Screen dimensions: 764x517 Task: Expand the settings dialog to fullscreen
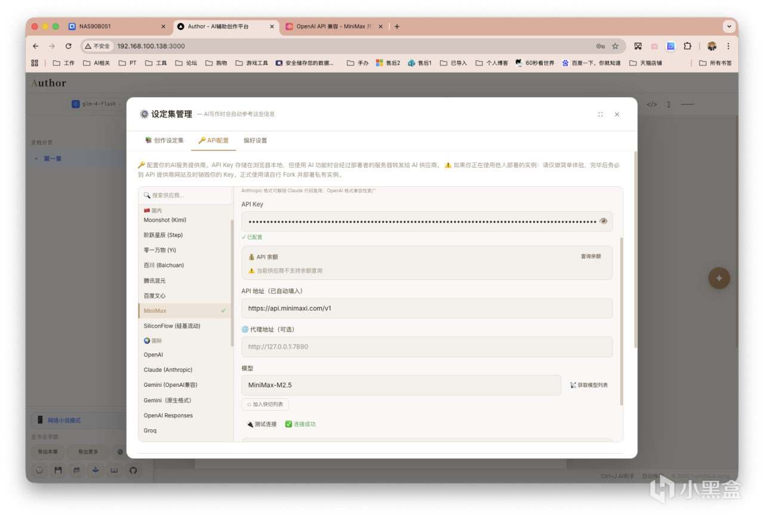(x=600, y=115)
